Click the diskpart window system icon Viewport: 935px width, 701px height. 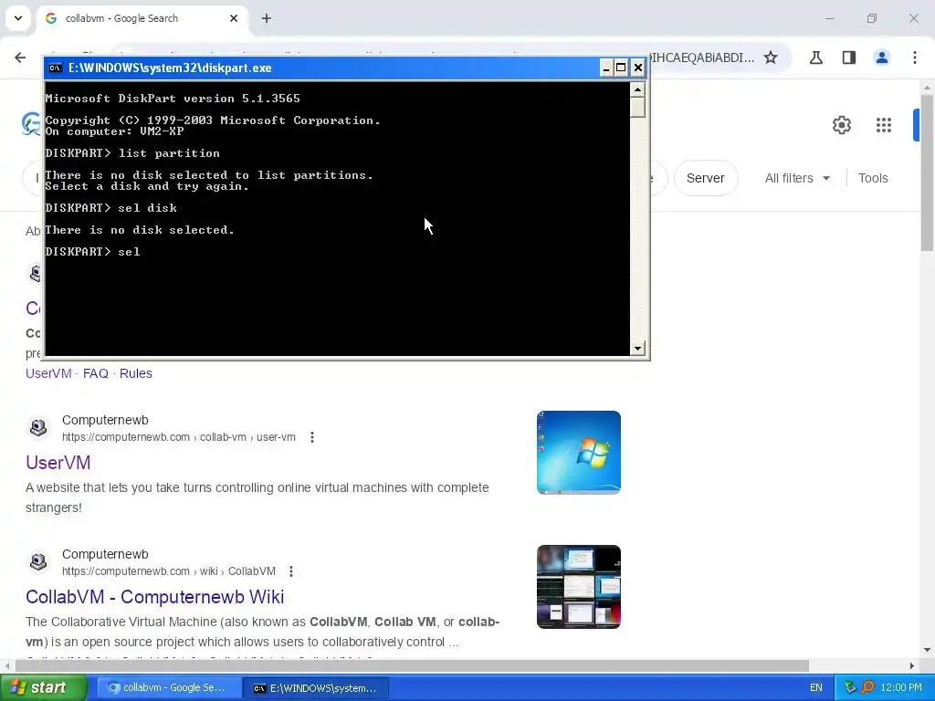click(x=56, y=68)
